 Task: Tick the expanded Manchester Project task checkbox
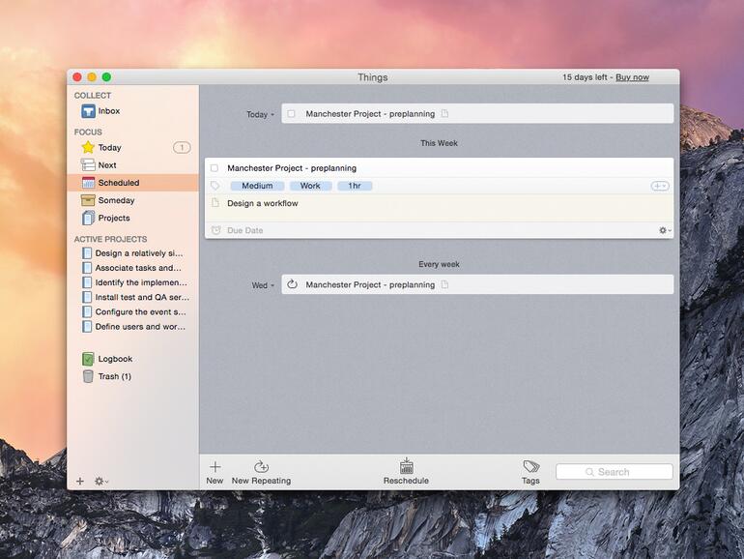click(x=215, y=168)
